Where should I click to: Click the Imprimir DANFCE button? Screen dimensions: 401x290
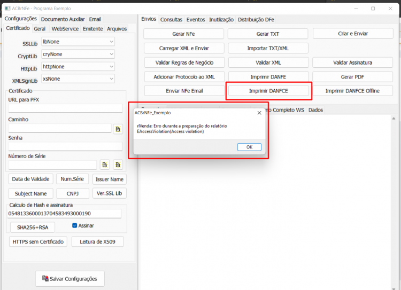[x=268, y=91]
